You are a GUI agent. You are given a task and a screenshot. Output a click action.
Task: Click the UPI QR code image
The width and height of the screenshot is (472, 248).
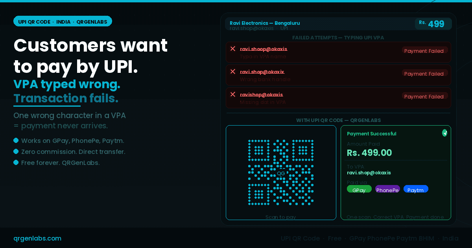tap(281, 172)
